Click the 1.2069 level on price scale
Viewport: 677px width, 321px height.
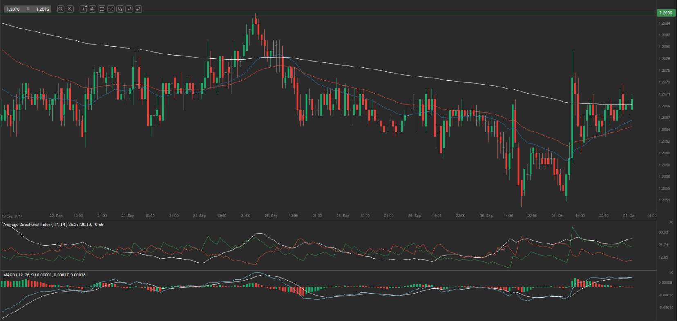point(664,106)
